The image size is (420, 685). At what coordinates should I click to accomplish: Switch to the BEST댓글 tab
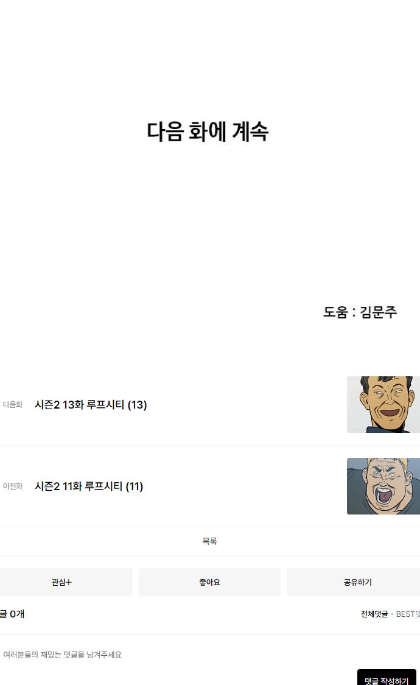click(408, 614)
